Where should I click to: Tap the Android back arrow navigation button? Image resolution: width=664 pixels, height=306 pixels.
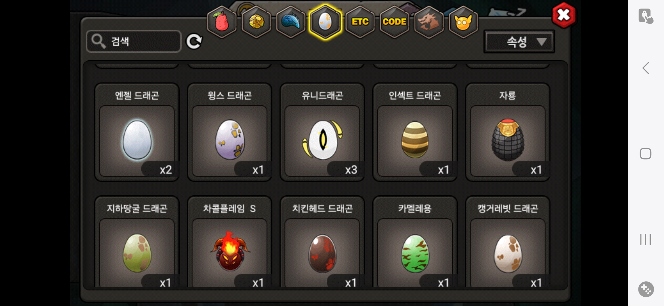click(x=646, y=68)
